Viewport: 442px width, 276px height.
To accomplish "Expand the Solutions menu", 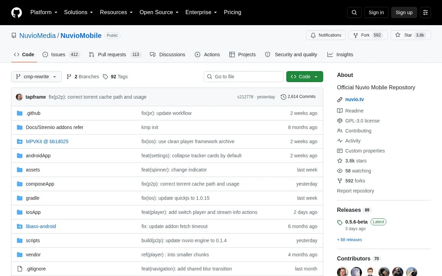I will [x=78, y=12].
